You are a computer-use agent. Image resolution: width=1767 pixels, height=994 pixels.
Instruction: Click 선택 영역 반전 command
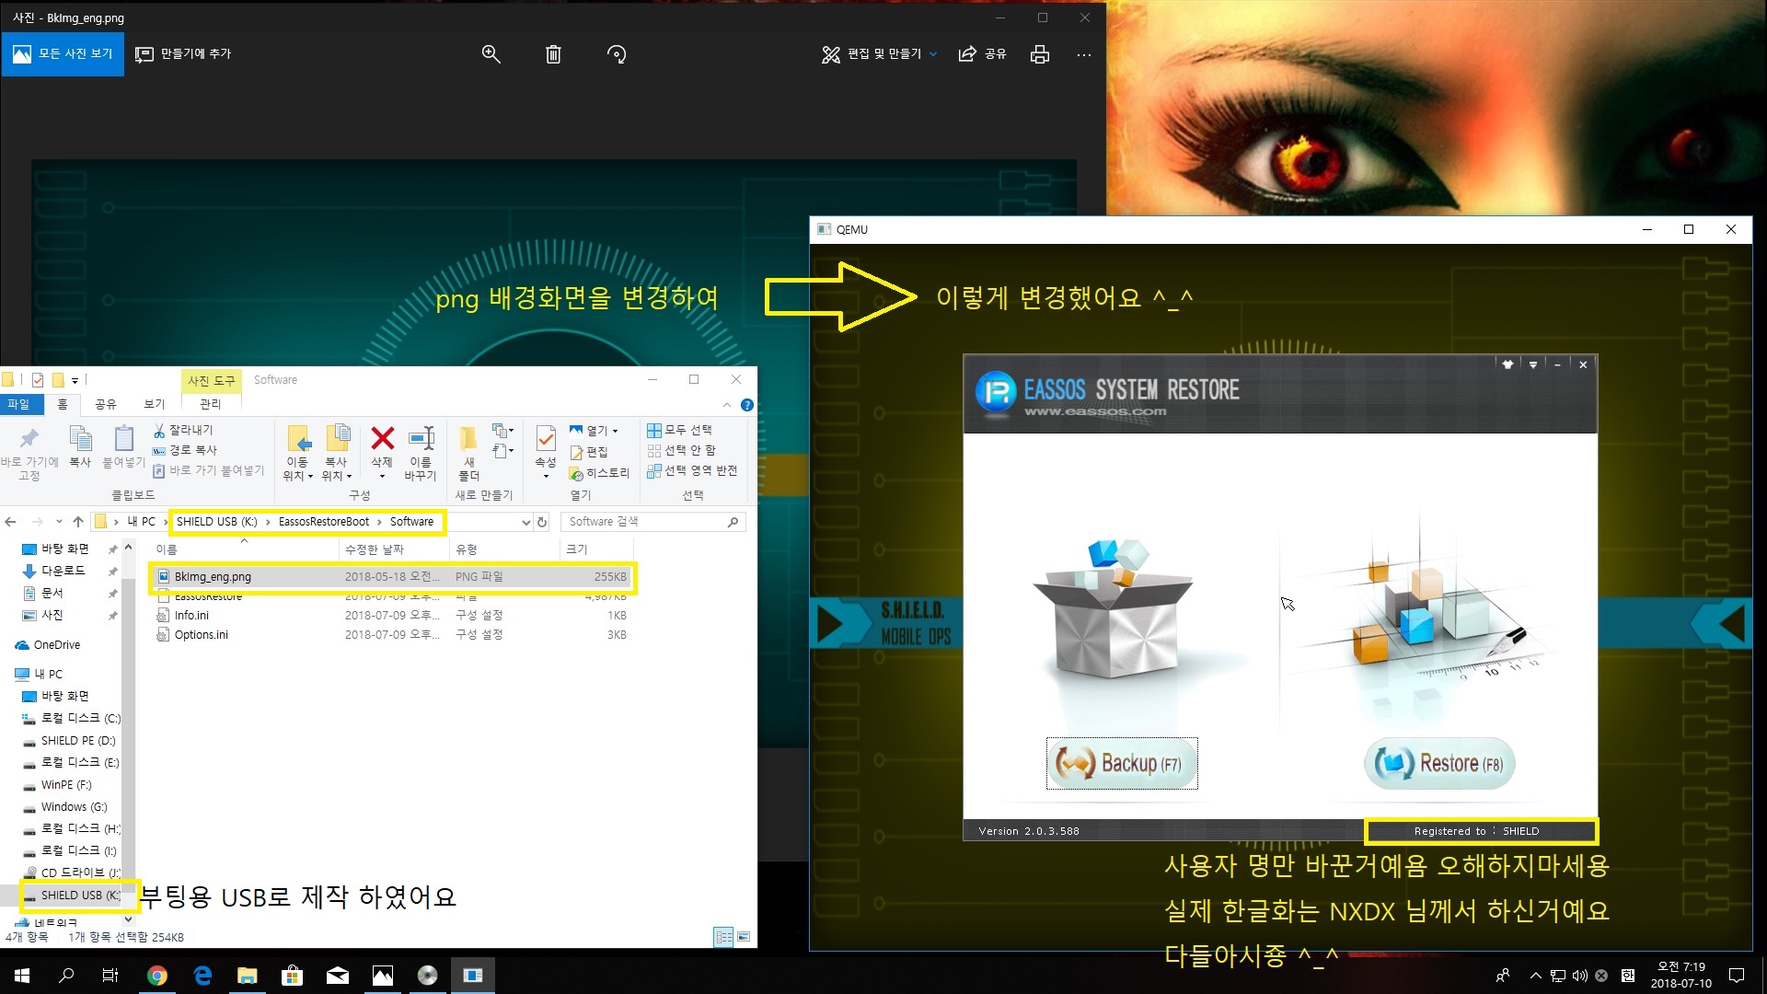tap(692, 470)
